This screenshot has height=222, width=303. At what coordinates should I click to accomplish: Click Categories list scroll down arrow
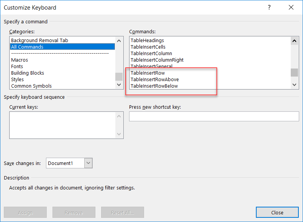click(119, 85)
